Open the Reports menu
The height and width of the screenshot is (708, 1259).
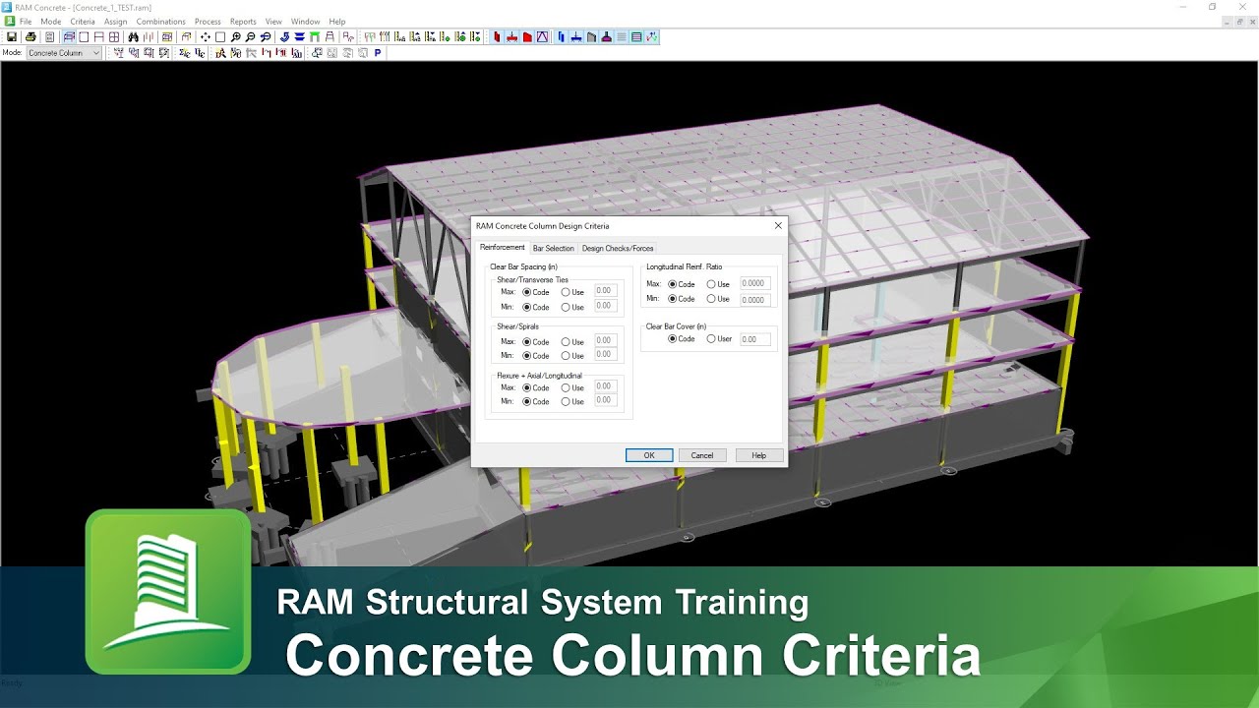coord(243,22)
